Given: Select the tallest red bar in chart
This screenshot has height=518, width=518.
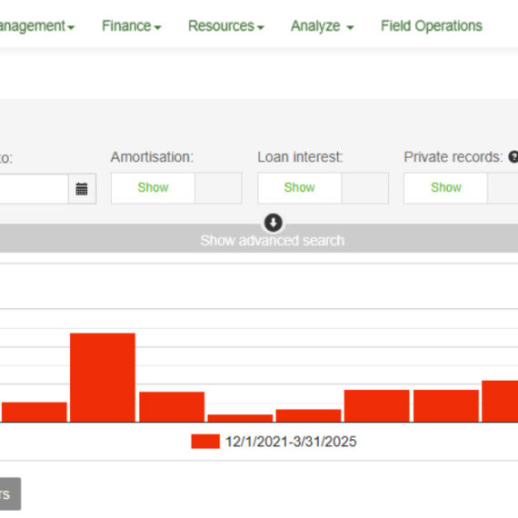Looking at the screenshot, I should 103,378.
